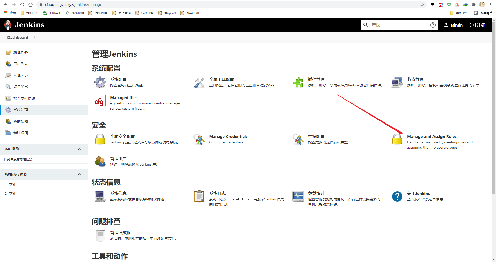Open the Manage and Assign Roles link
This screenshot has width=496, height=262.
[x=432, y=136]
